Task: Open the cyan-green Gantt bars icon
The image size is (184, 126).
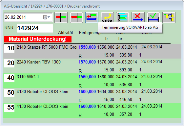Action: coord(123,17)
